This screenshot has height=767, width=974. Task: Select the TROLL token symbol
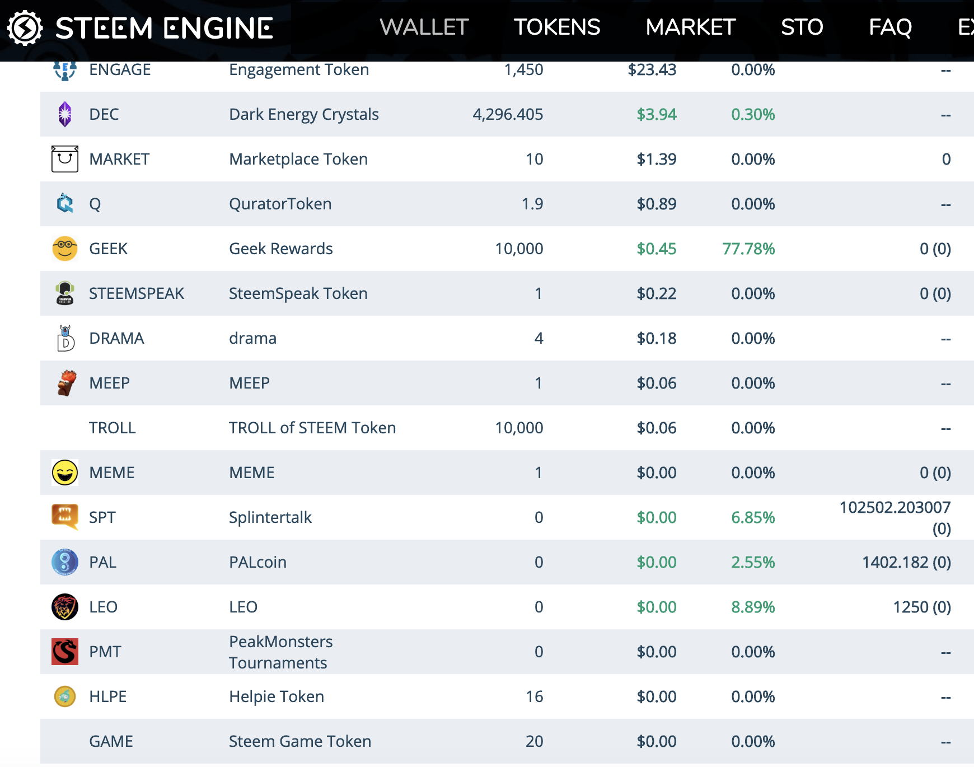pyautogui.click(x=113, y=428)
